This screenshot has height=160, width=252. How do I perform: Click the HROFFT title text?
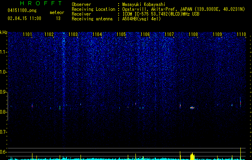(41, 3)
